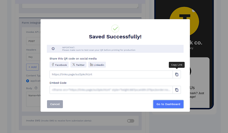Image resolution: width=228 pixels, height=133 pixels.
Task: Click Go to Dashboard button
Action: (168, 104)
